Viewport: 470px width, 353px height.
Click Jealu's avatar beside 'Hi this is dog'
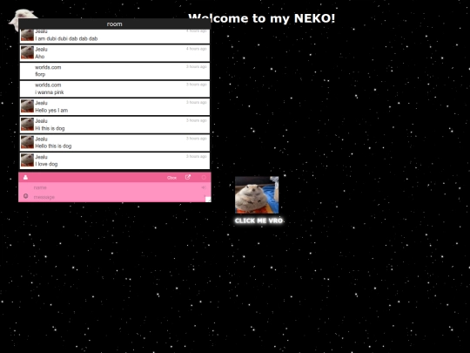pos(27,125)
